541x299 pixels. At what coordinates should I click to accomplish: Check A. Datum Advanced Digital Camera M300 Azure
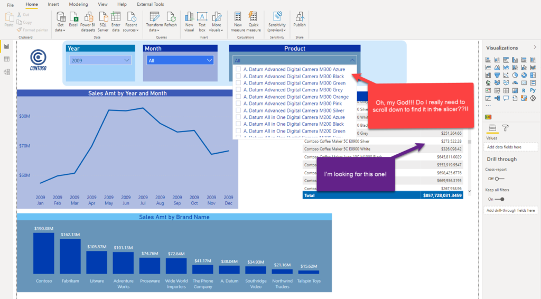(x=238, y=69)
